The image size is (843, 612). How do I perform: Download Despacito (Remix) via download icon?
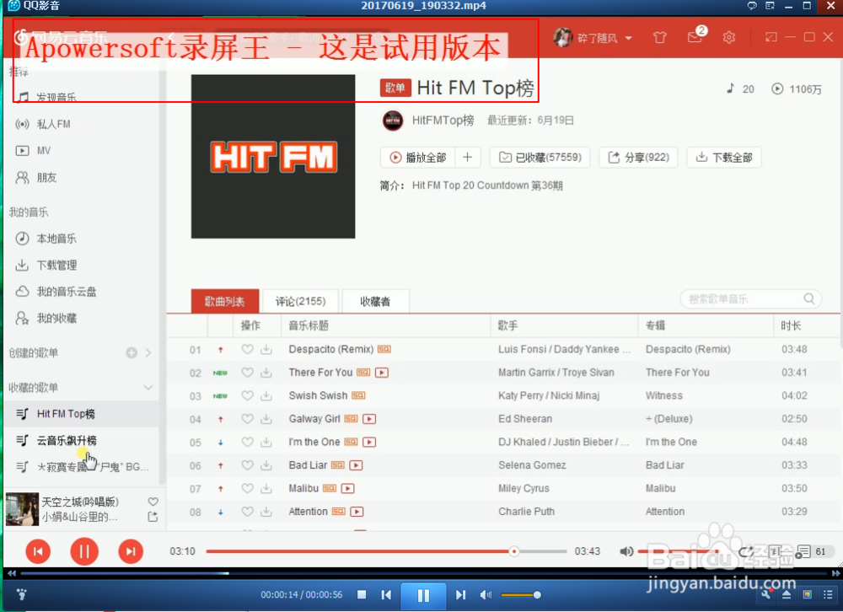pos(266,350)
